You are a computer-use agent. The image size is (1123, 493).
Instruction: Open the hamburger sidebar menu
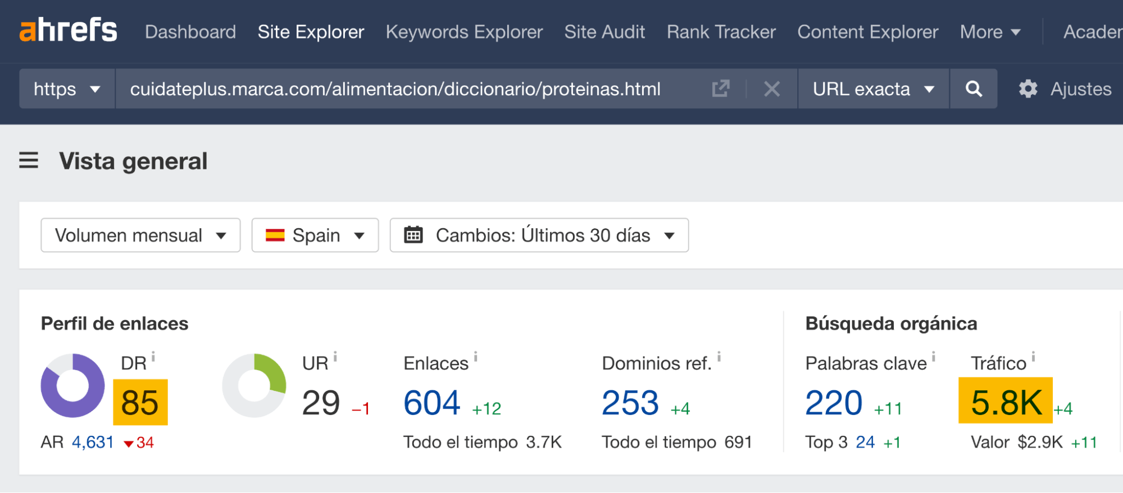coord(29,161)
